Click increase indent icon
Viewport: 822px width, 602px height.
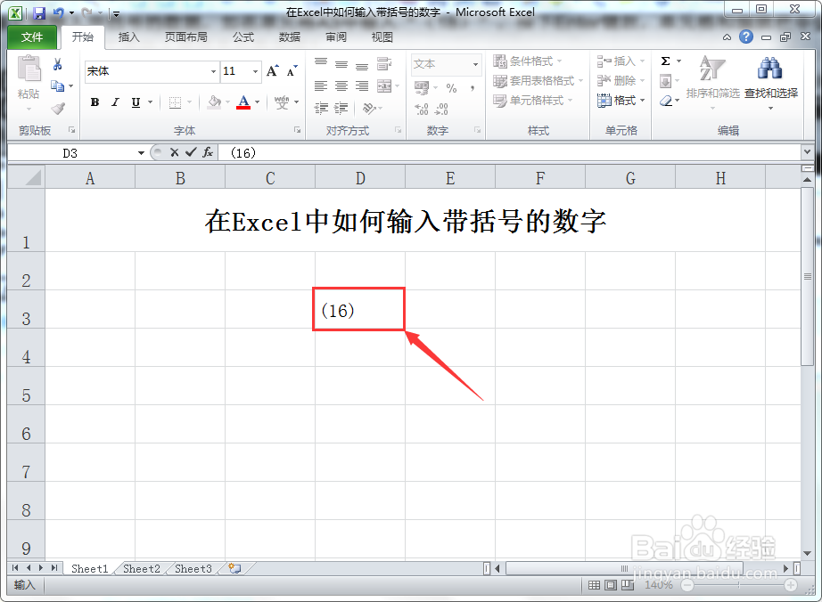point(341,109)
